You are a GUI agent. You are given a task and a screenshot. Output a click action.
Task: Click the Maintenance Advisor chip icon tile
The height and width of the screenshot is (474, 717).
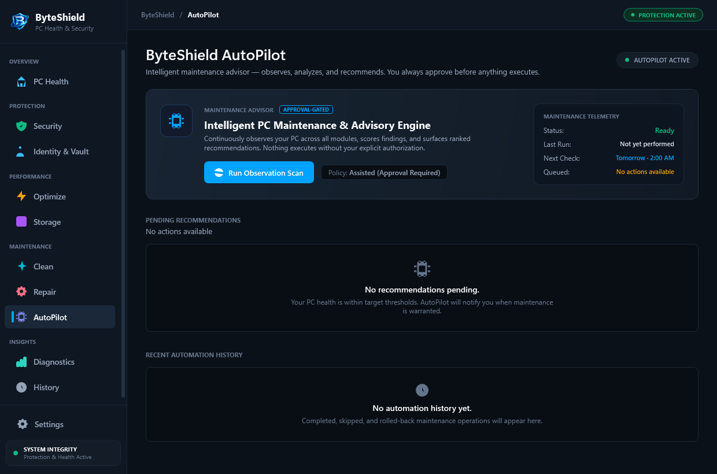pos(176,121)
